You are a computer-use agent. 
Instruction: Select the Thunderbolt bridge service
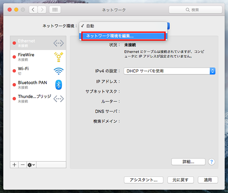pos(38,99)
